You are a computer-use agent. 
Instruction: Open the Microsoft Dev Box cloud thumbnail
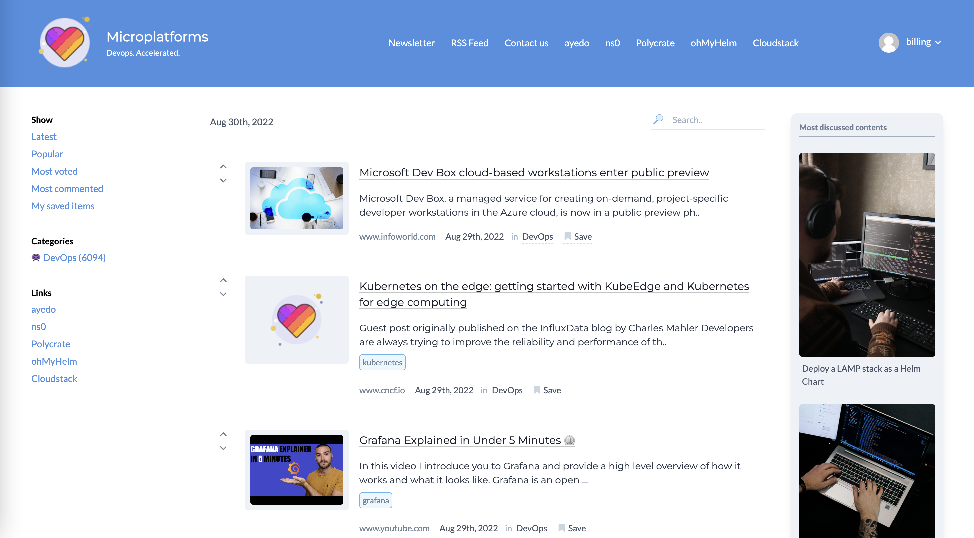tap(296, 198)
